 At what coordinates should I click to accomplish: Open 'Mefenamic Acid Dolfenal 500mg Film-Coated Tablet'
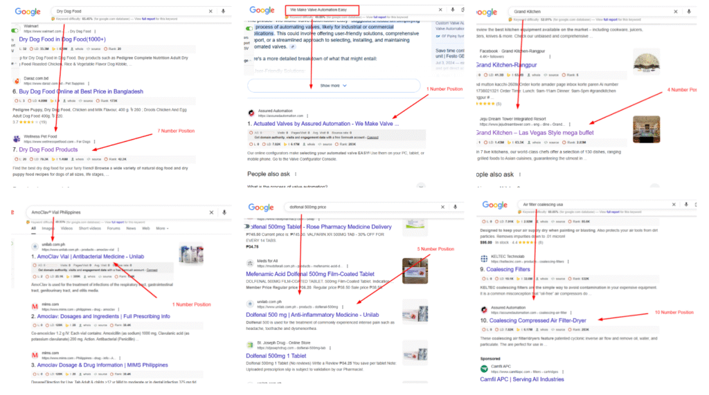310,274
